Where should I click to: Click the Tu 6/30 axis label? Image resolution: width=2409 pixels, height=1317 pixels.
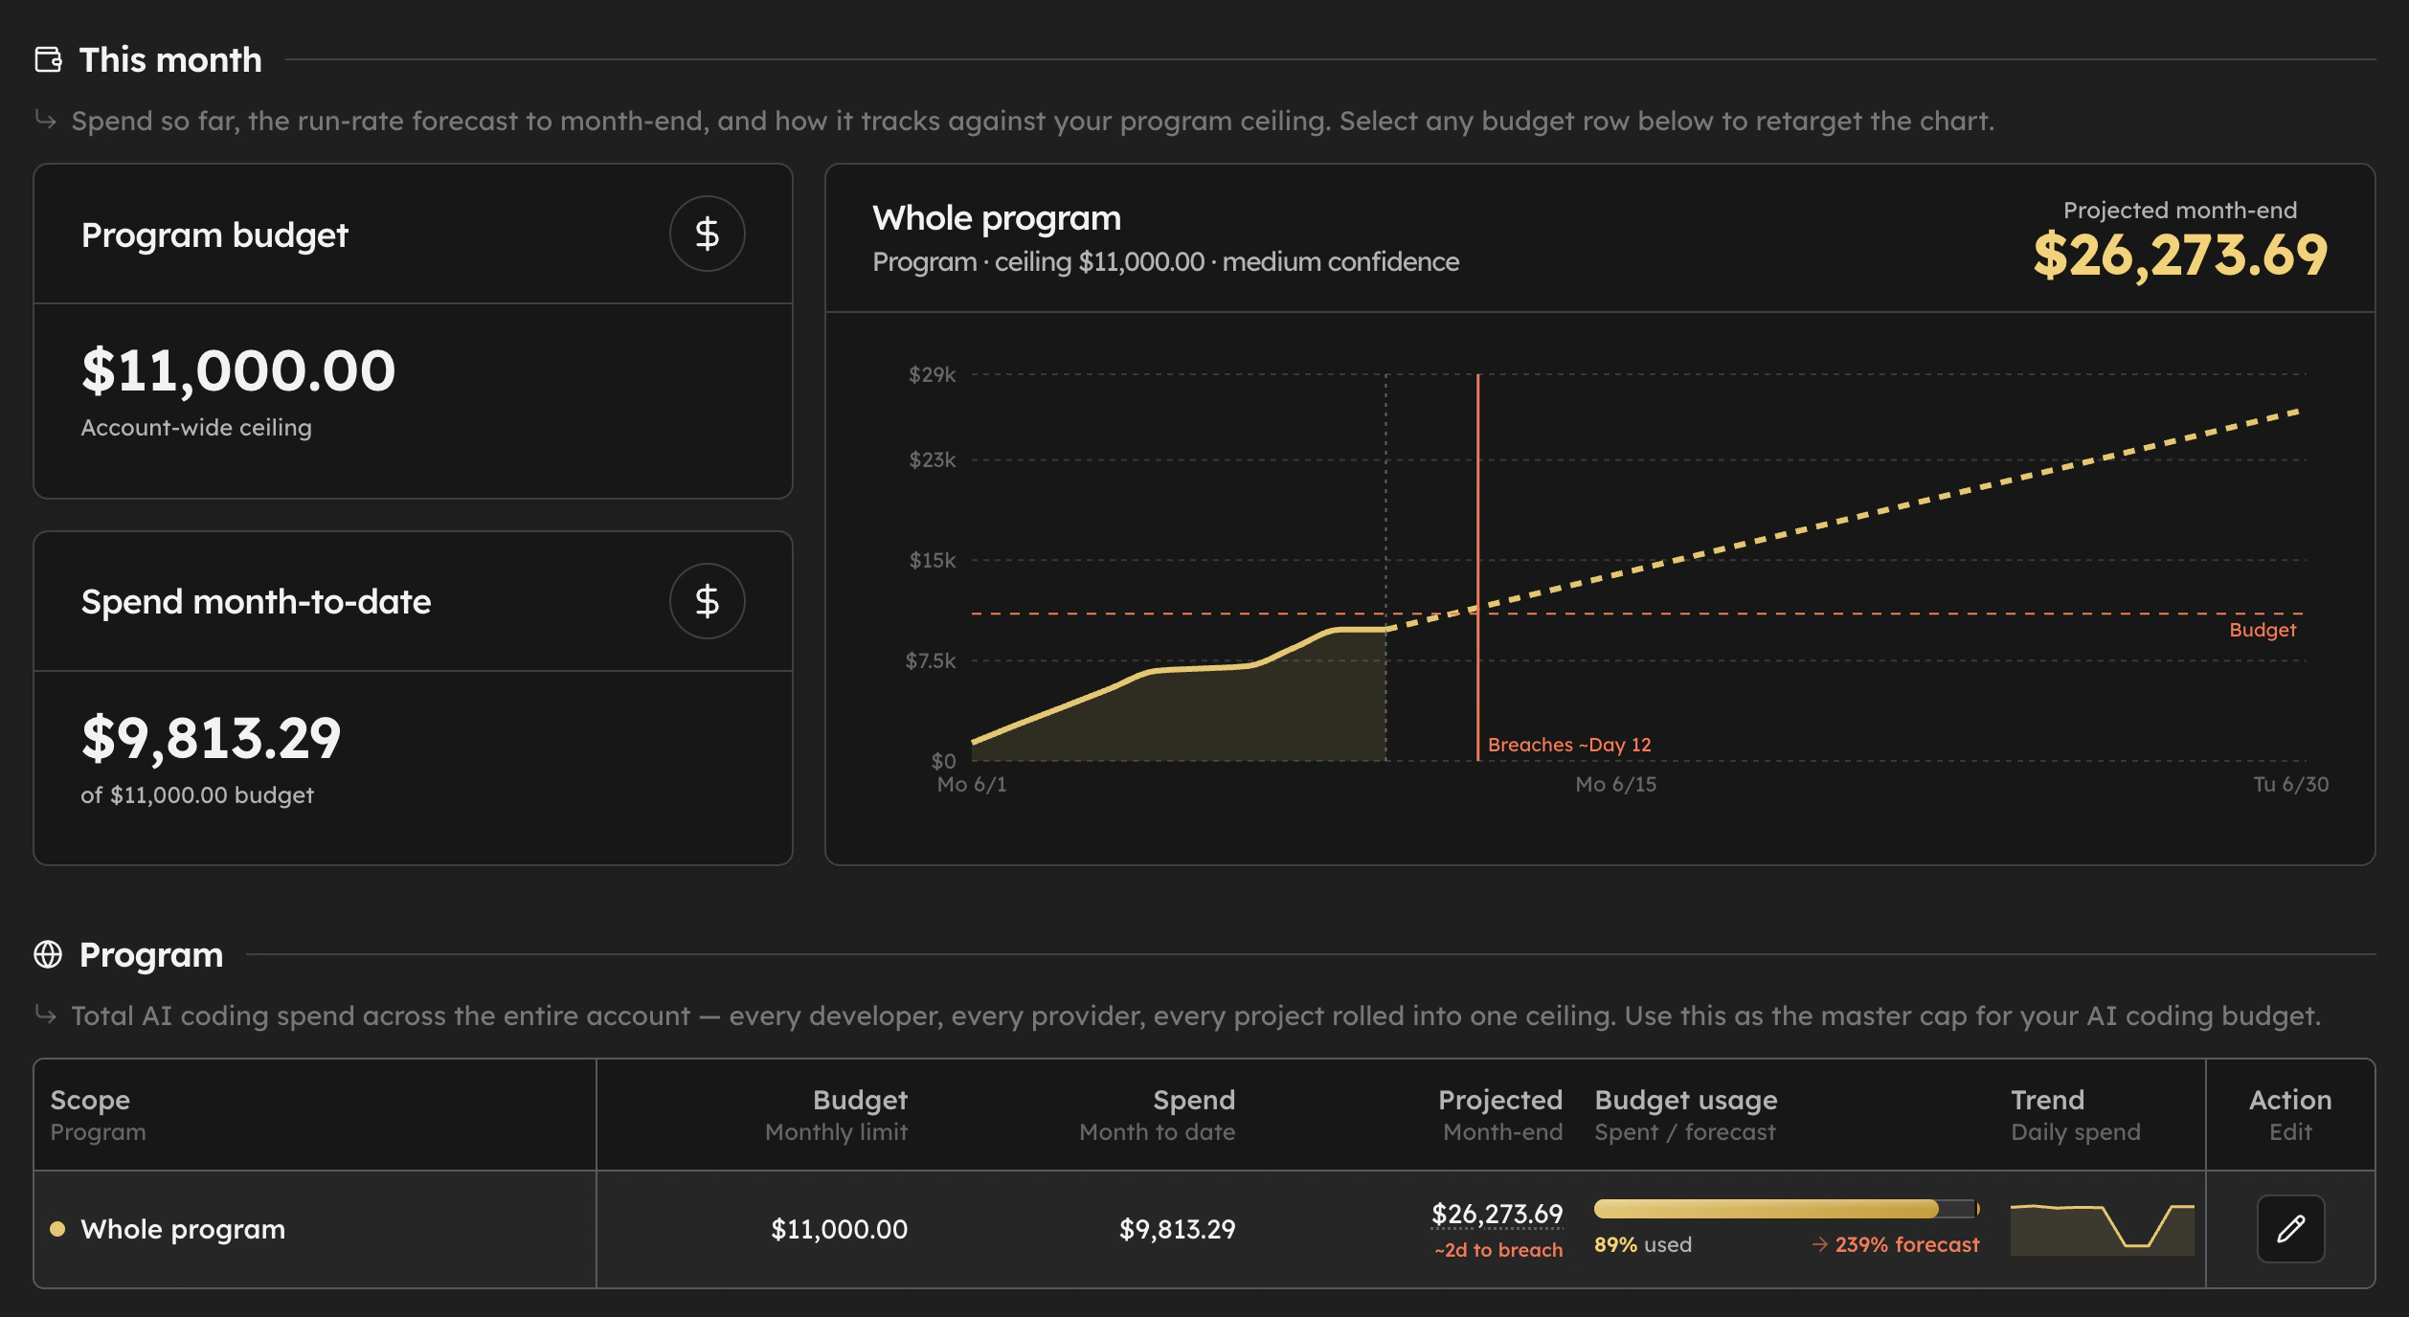coord(2291,785)
